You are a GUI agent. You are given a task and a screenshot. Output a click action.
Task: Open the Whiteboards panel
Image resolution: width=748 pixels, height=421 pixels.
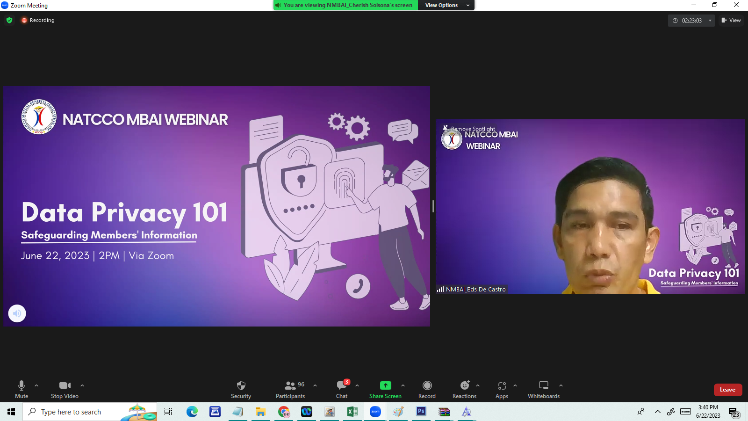click(544, 390)
